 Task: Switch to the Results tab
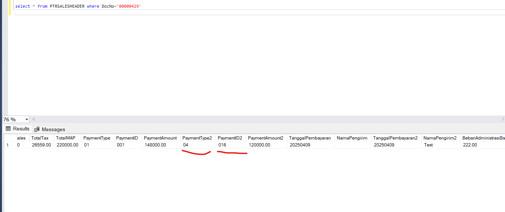click(17, 129)
